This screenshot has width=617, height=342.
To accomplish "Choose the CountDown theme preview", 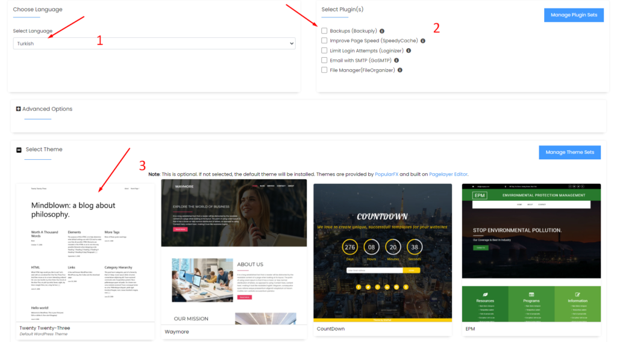I will (x=383, y=253).
